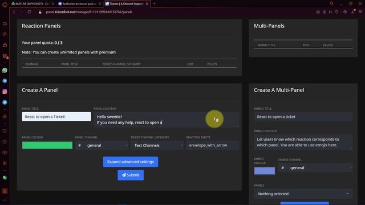Close the MATLAB tab
The width and height of the screenshot is (365, 205).
click(x=53, y=4)
